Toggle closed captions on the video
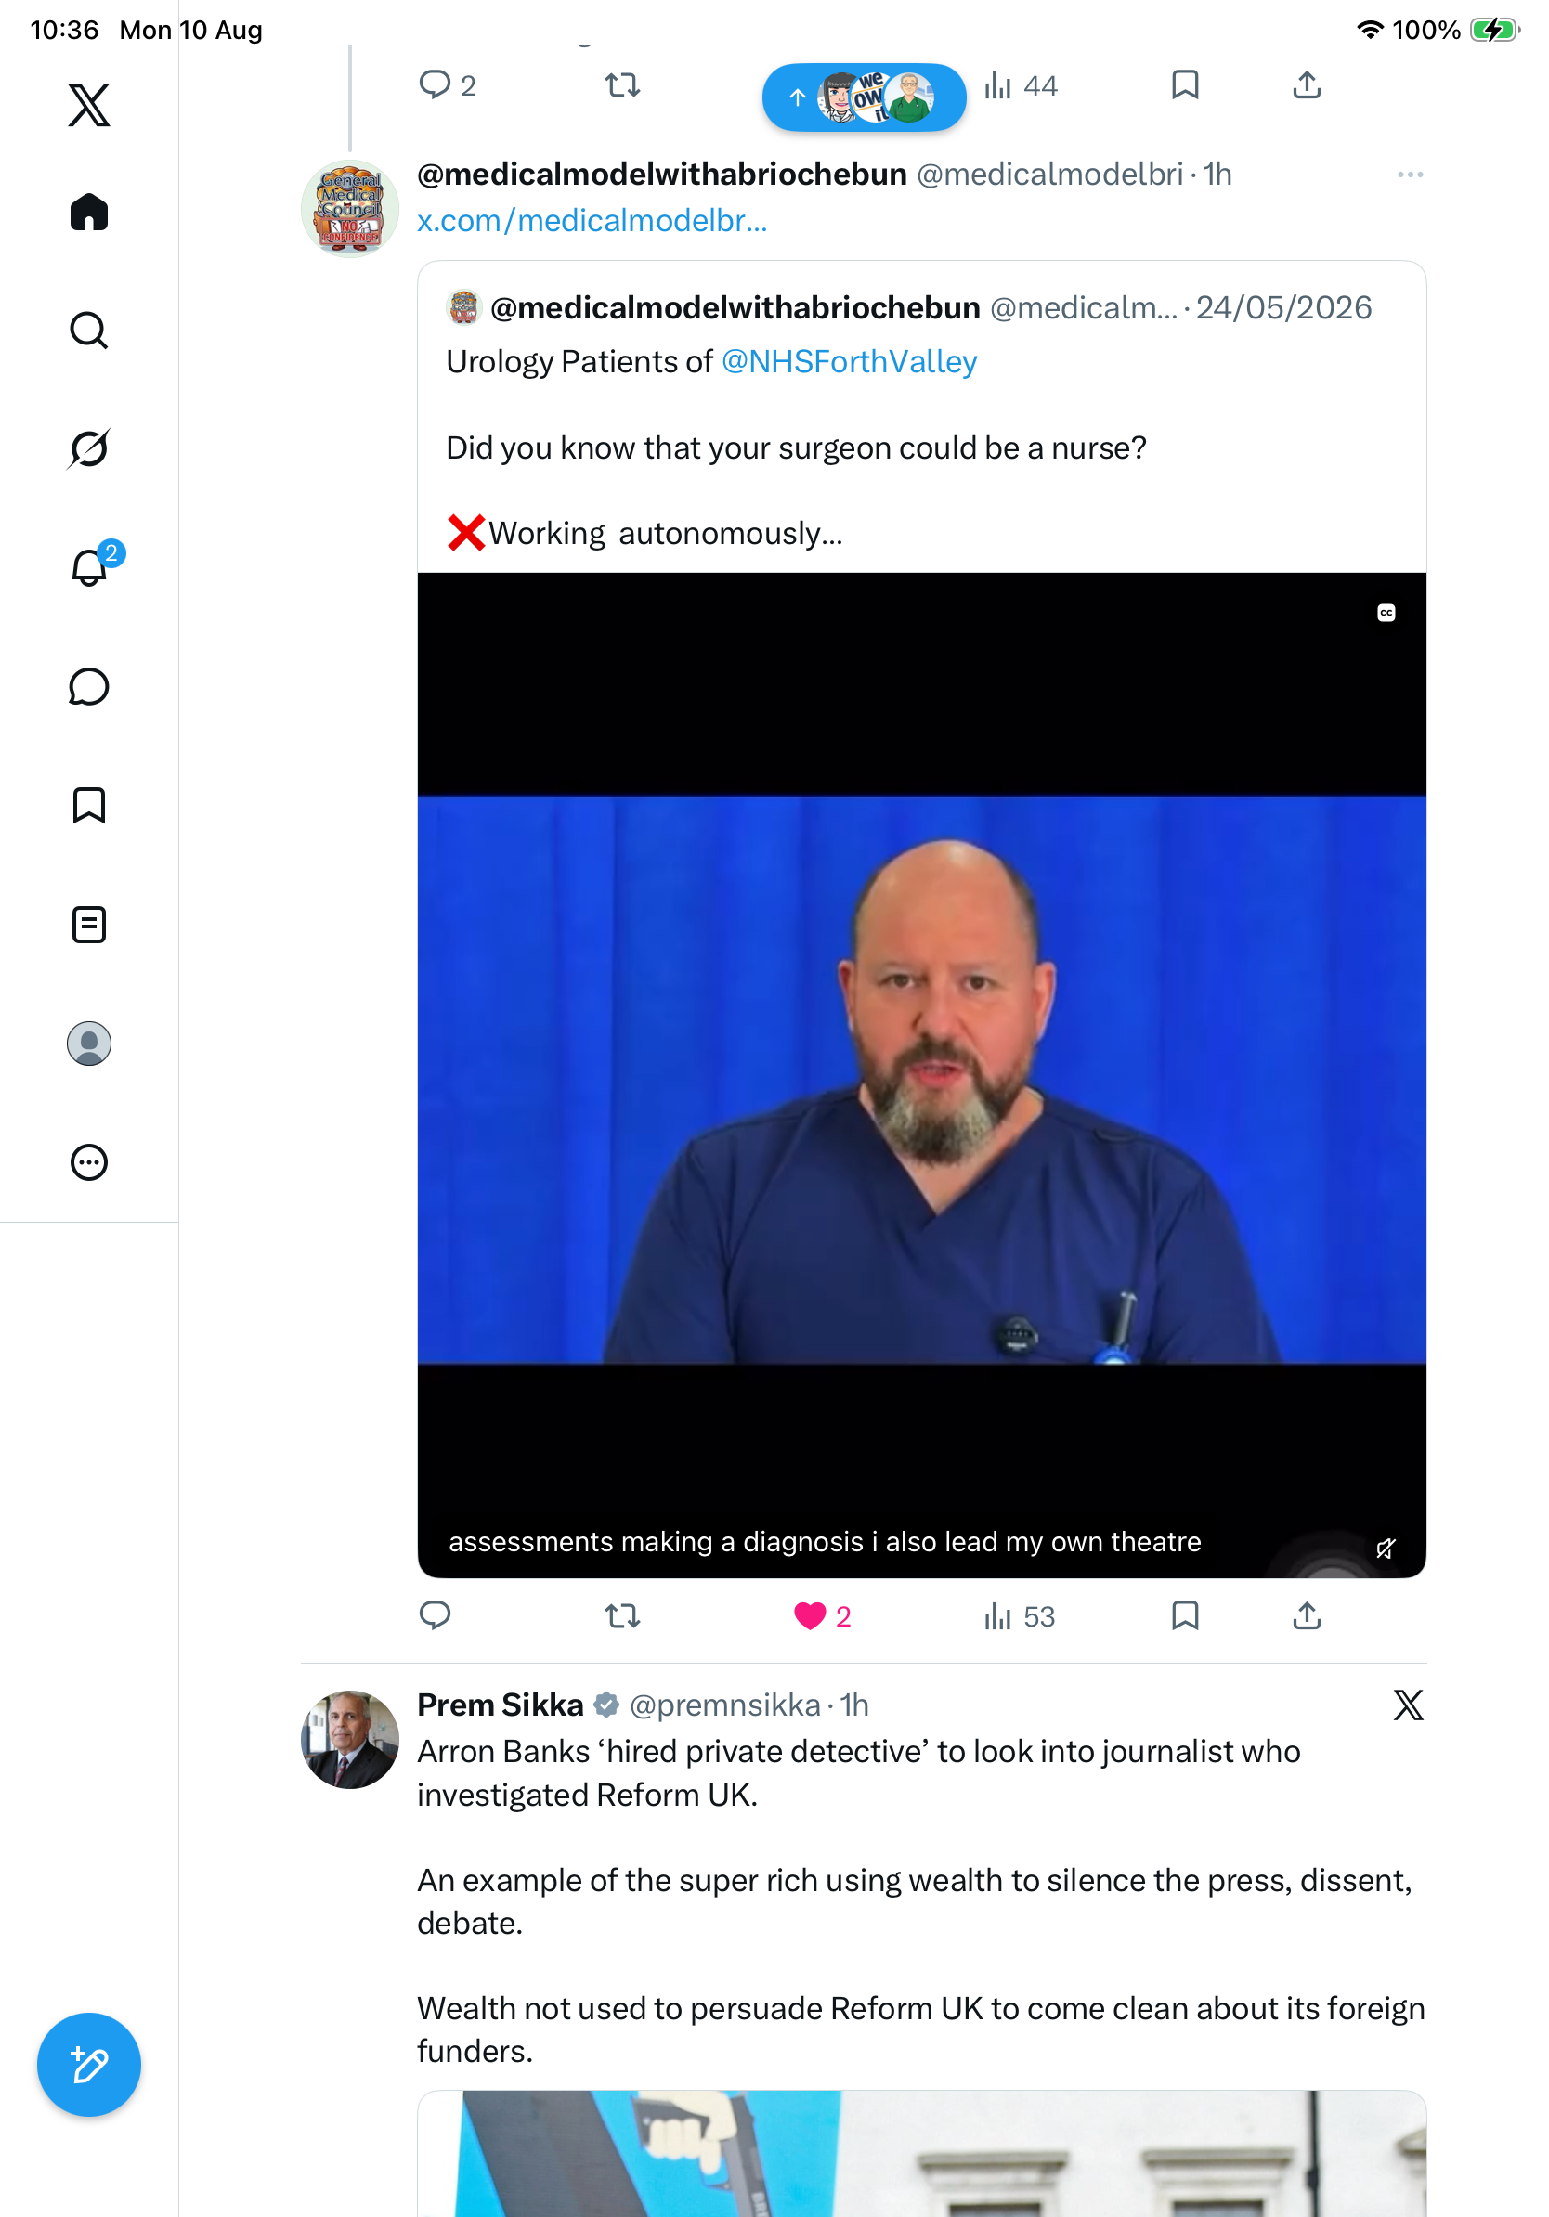Screen dimensions: 1549x2217 tap(1386, 612)
